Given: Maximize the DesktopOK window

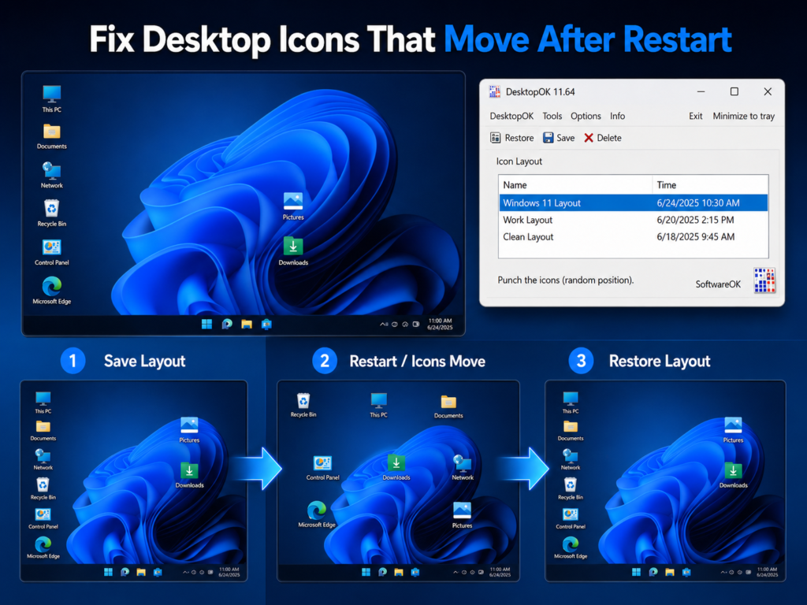Looking at the screenshot, I should 734,91.
